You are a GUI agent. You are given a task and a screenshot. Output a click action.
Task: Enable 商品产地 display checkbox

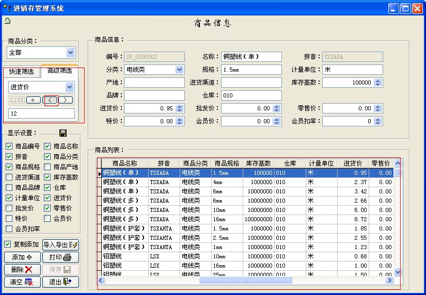point(48,167)
